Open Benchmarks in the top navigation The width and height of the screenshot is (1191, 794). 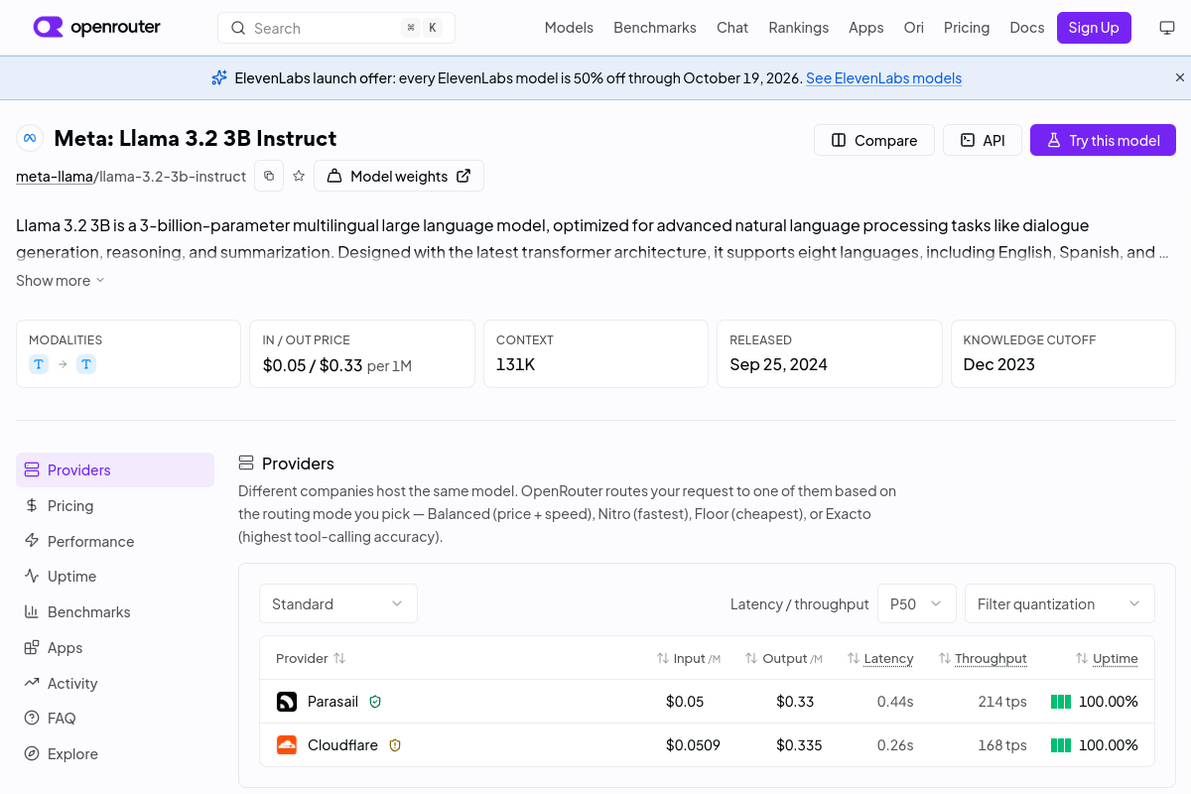tap(655, 28)
